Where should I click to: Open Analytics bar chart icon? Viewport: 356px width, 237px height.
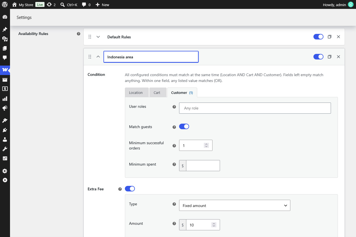5,99
